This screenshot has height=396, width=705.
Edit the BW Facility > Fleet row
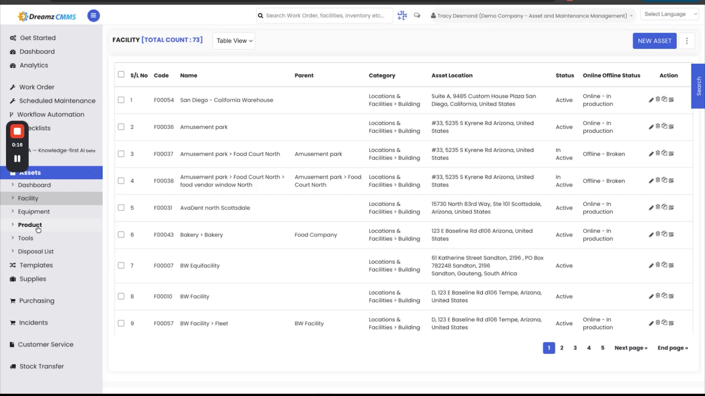pyautogui.click(x=651, y=324)
